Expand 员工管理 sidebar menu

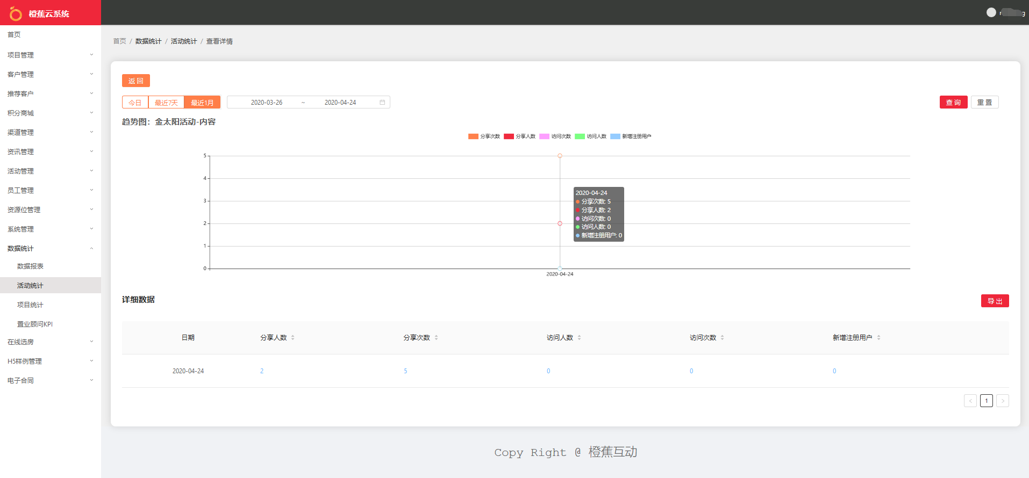(x=51, y=190)
